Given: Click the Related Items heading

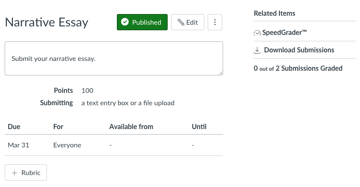Looking at the screenshot, I should (x=274, y=13).
